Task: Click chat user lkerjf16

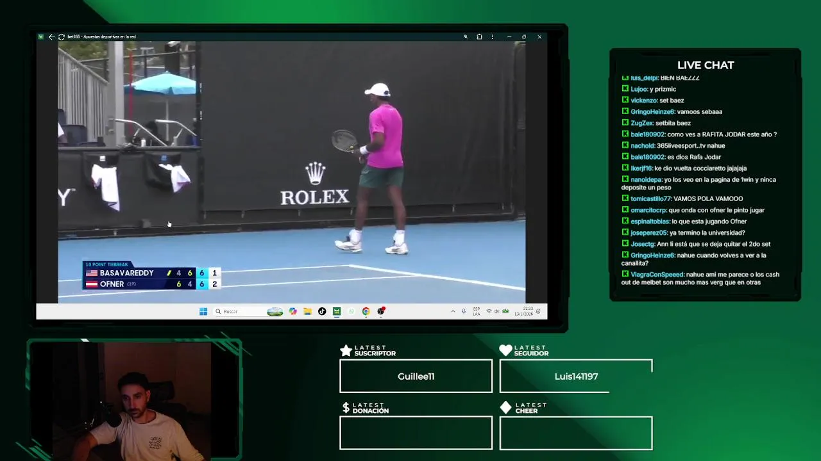Action: (641, 168)
